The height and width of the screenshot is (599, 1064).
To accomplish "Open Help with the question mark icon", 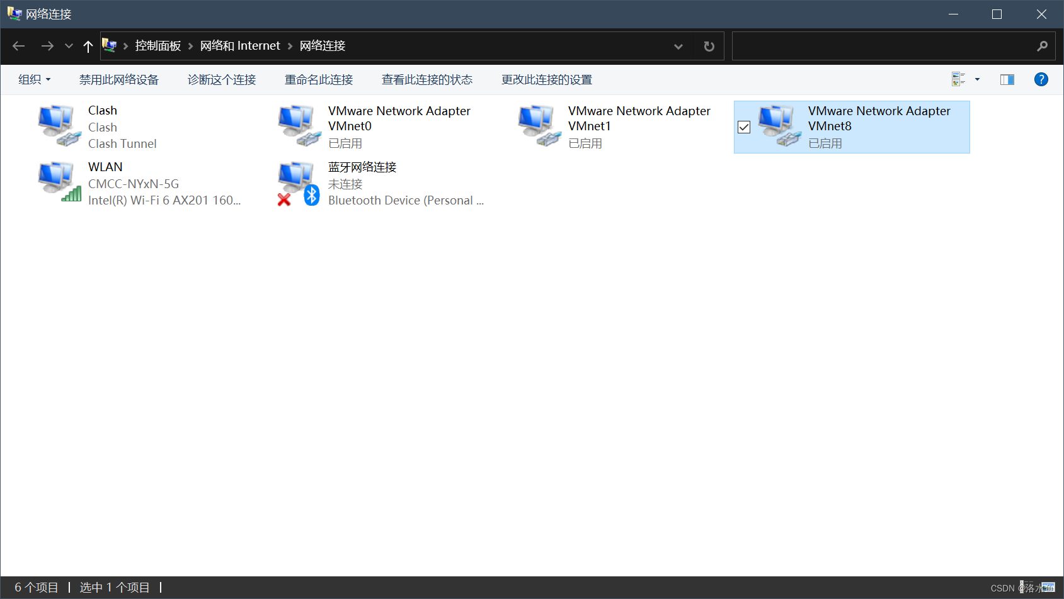I will [1041, 79].
